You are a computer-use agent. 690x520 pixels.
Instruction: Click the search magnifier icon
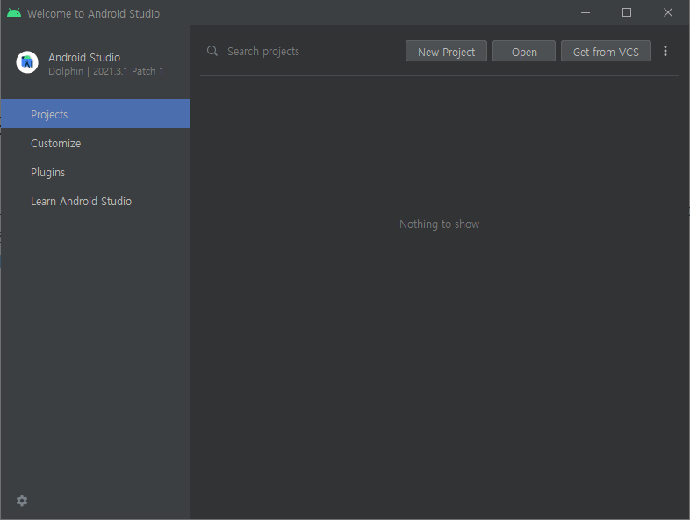click(x=212, y=51)
